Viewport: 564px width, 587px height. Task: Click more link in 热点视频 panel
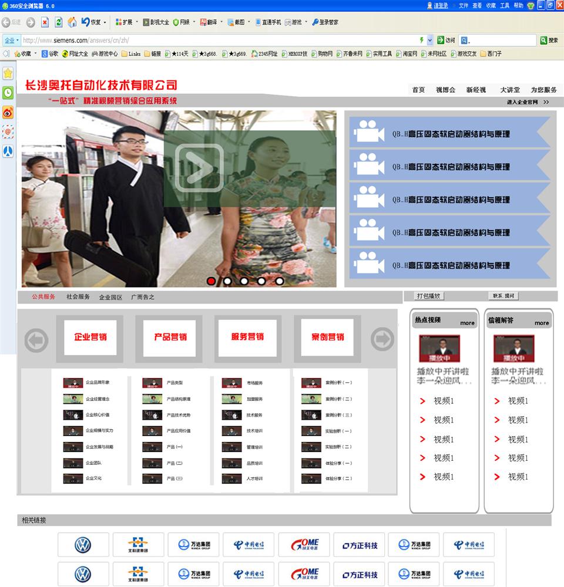[467, 323]
